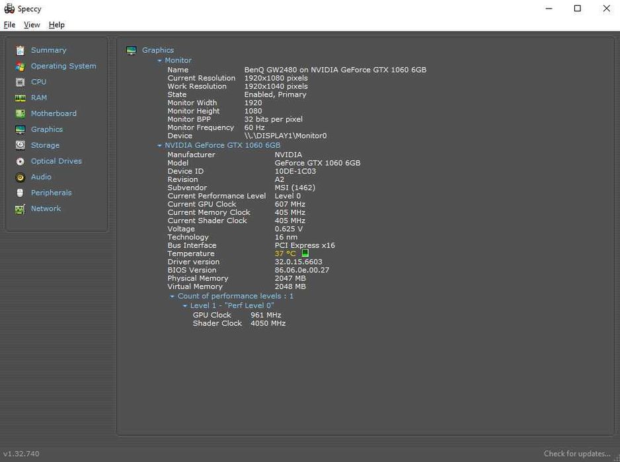Collapse the NVIDIA GeForce GTX 1060 6GB arrow
The width and height of the screenshot is (620, 462).
tap(159, 145)
